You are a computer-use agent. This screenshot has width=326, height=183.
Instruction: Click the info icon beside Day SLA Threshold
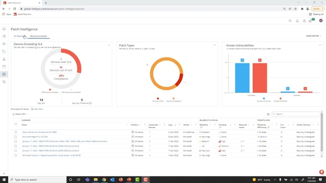(x=91, y=103)
